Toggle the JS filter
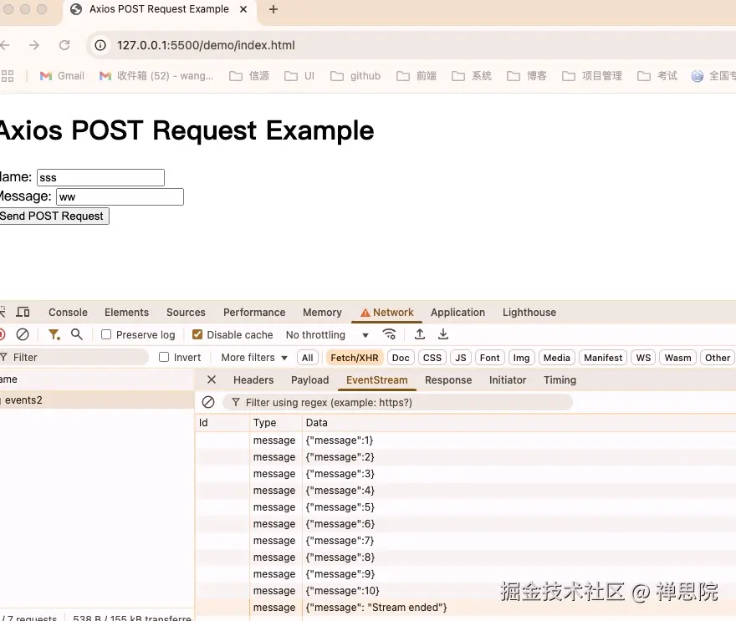 [x=461, y=358]
